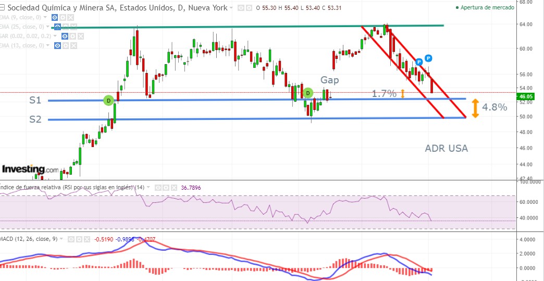Click the 'Gap' text annotation

click(330, 80)
